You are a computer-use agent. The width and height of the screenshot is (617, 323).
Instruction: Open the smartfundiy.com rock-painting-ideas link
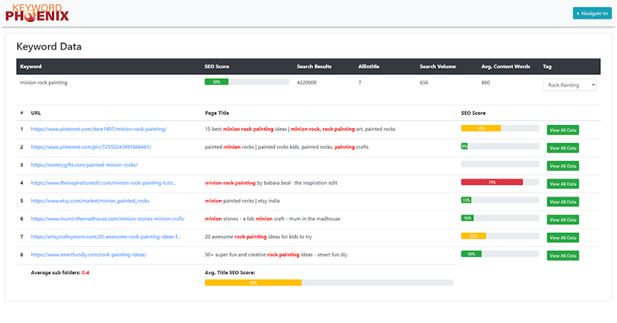[x=88, y=254]
